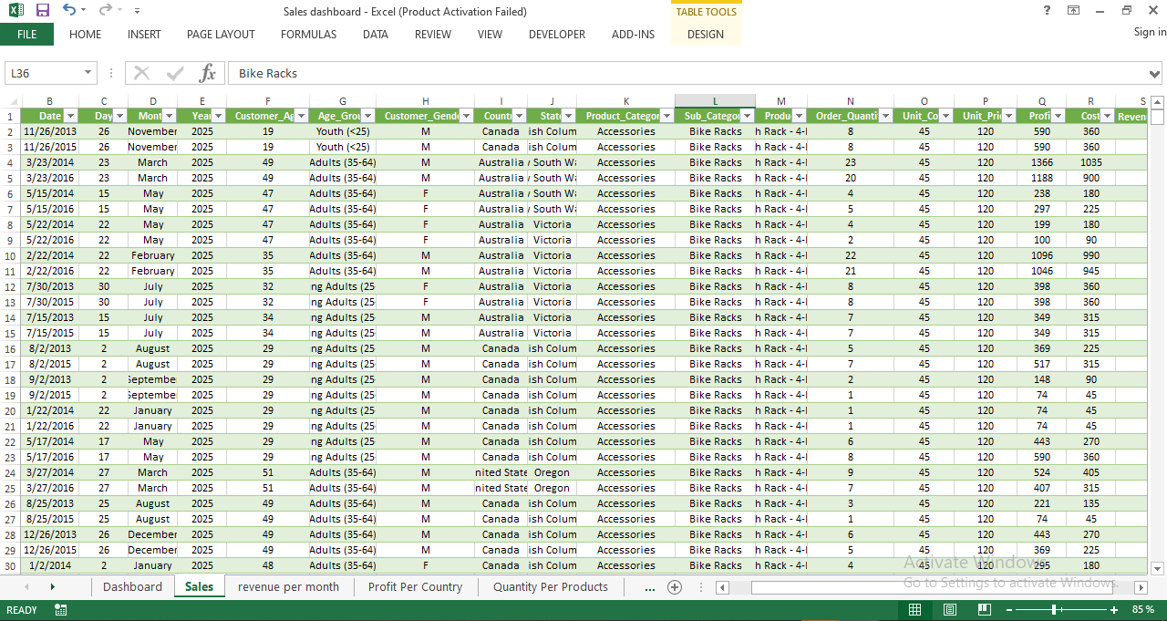Viewport: 1167px width, 621px height.
Task: Open the Profit column filter dropdown
Action: click(1058, 116)
